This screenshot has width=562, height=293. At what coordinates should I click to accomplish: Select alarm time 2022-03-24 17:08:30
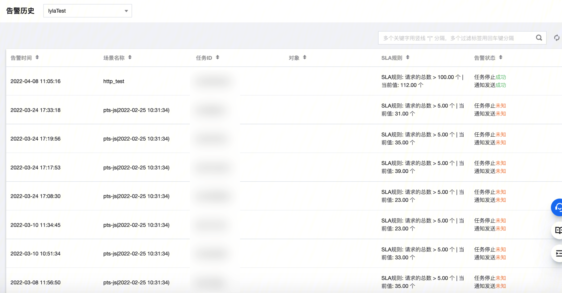(x=35, y=196)
